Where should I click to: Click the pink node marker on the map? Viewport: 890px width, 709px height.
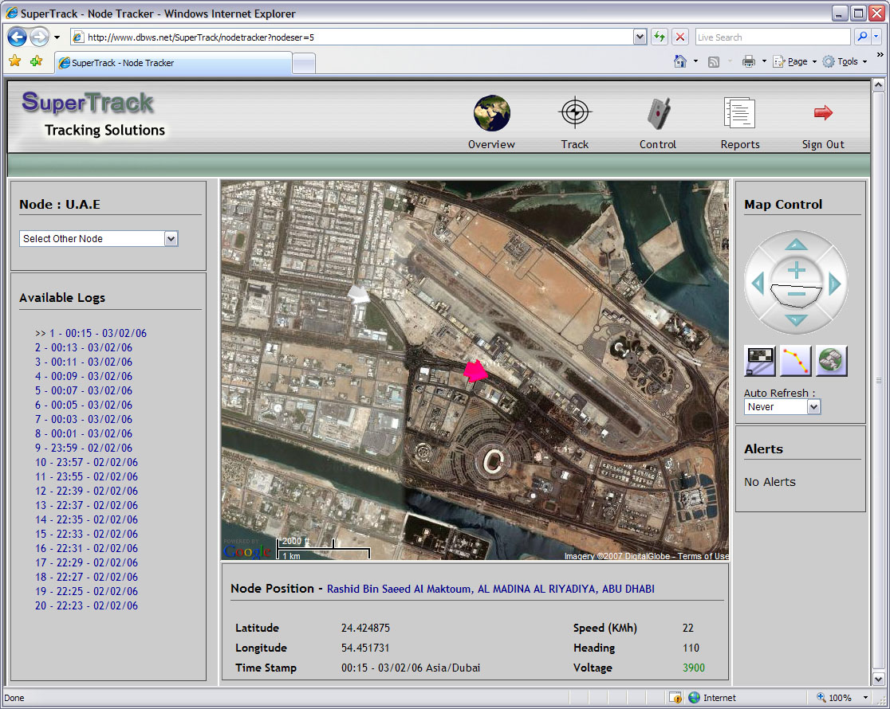[x=475, y=371]
